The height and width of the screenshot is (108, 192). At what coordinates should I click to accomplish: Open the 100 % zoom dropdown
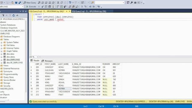click(37, 57)
